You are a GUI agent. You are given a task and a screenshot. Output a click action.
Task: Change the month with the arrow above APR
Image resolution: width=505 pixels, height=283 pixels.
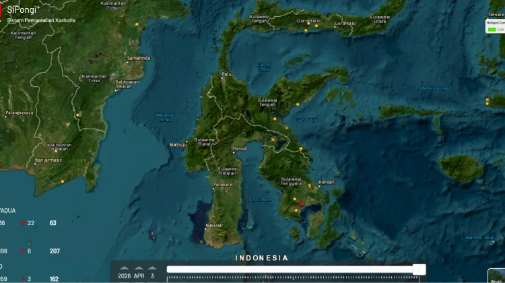coord(139,268)
